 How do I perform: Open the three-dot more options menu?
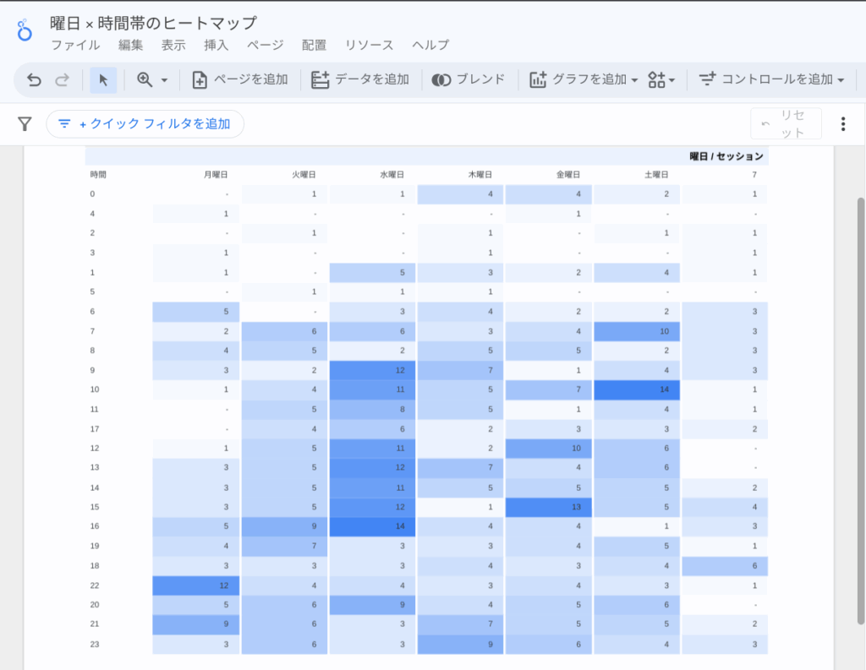pos(843,123)
